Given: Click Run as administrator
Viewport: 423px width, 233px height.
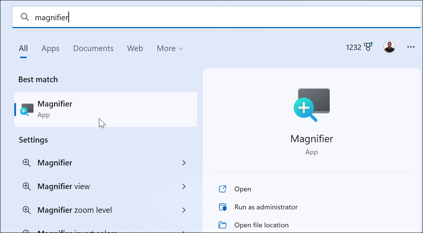Looking at the screenshot, I should pos(266,207).
